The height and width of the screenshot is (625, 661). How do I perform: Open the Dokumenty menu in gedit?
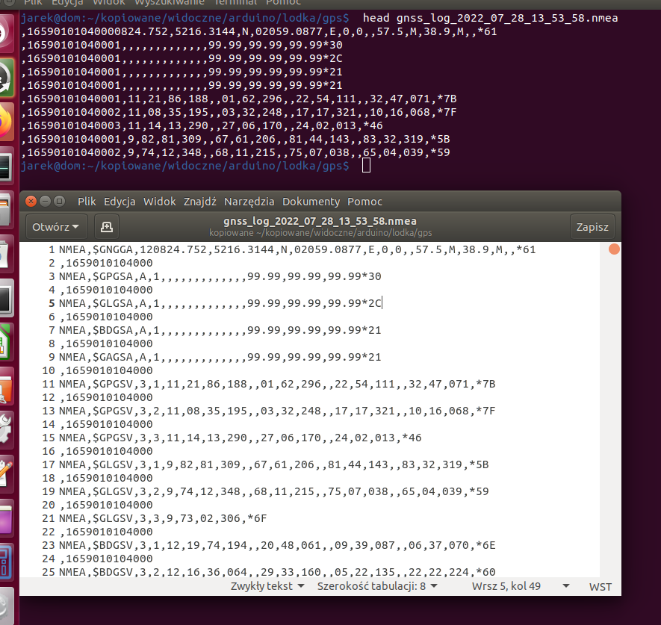coord(311,202)
